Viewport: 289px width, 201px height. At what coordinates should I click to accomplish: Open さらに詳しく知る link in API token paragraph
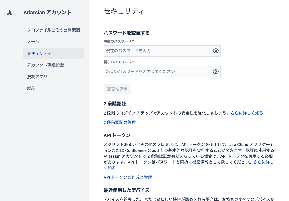pos(263,162)
